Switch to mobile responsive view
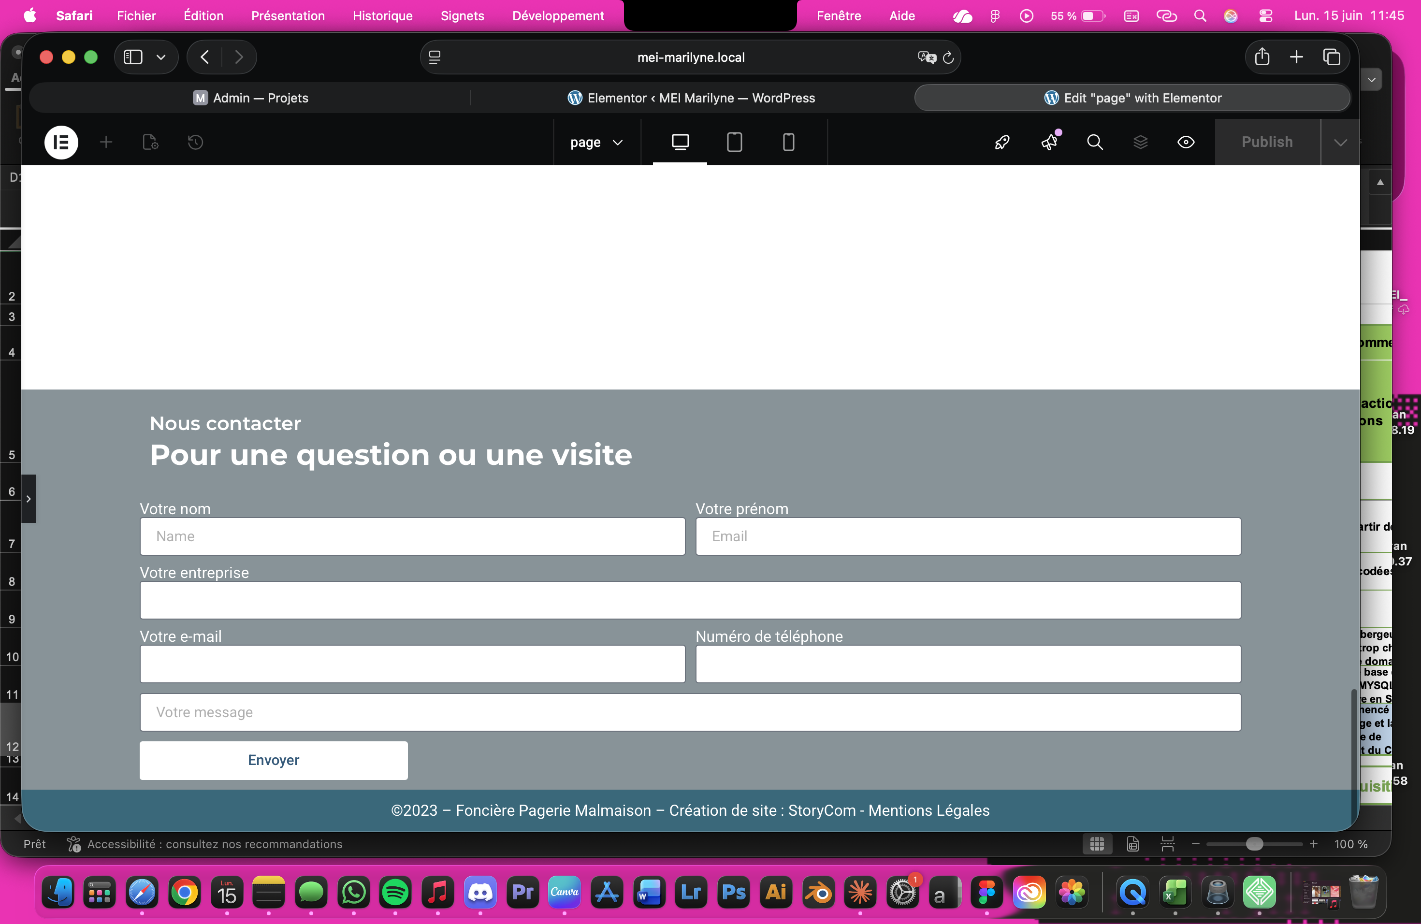This screenshot has width=1421, height=924. [788, 142]
